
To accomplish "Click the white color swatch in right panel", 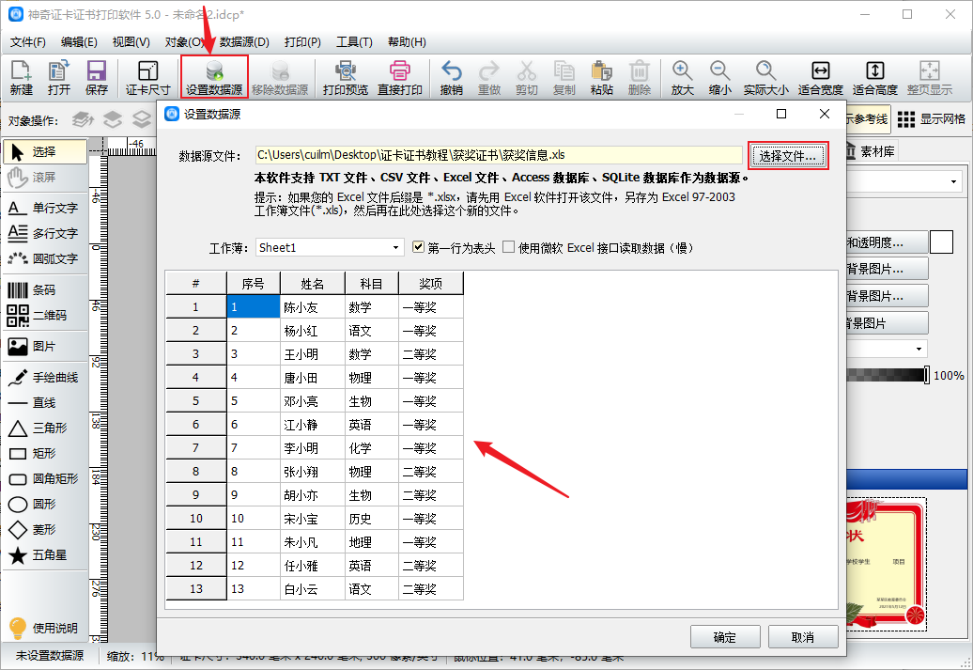I will click(x=941, y=242).
